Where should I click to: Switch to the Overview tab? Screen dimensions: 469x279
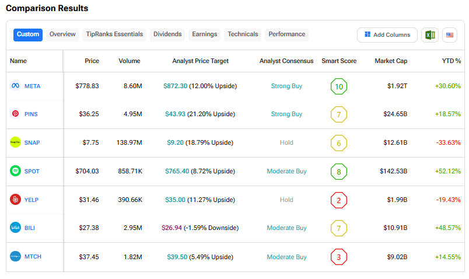[x=62, y=34]
